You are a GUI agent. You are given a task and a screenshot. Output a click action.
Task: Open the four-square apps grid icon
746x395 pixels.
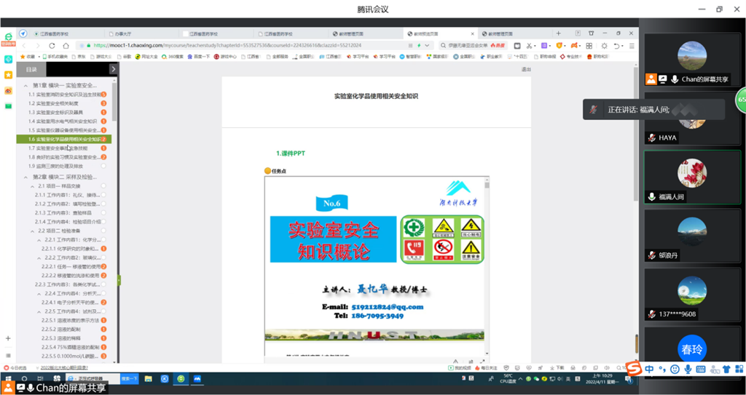click(x=589, y=46)
